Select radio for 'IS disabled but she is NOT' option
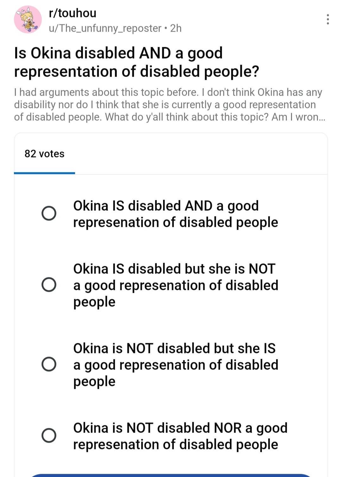The width and height of the screenshot is (342, 477). click(49, 285)
